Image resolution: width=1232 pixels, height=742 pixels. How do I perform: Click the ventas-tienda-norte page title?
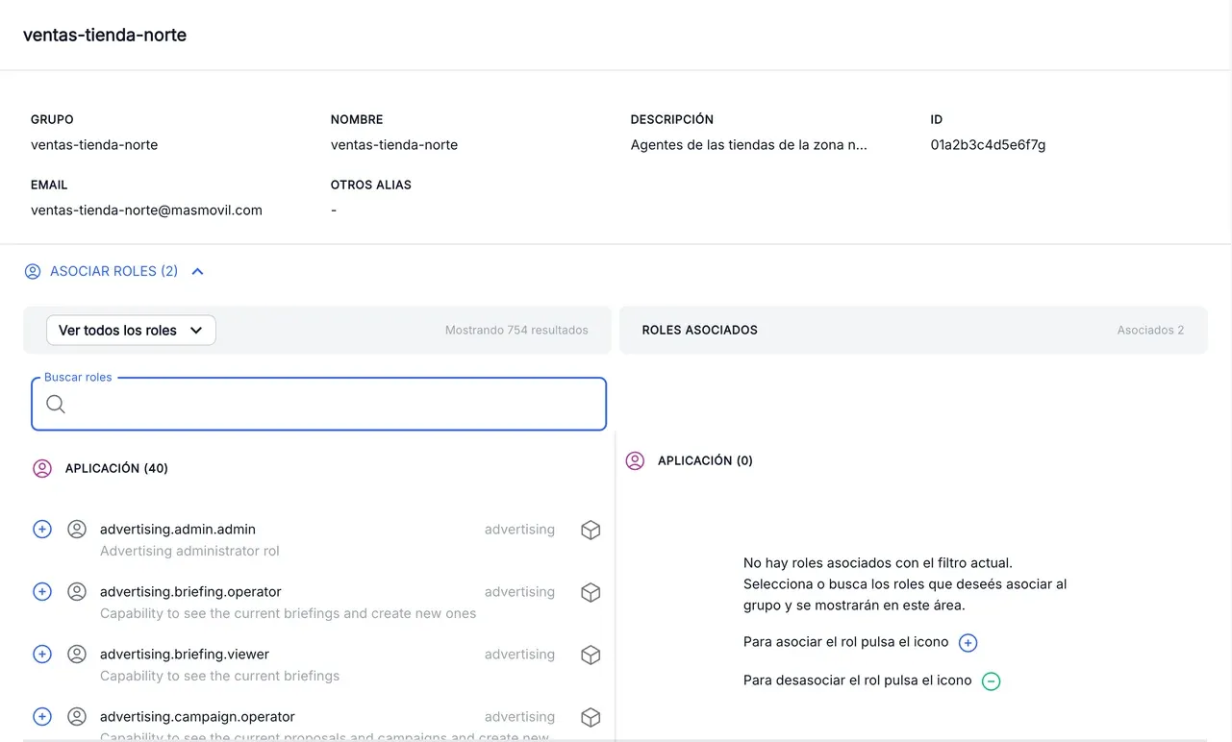[105, 36]
